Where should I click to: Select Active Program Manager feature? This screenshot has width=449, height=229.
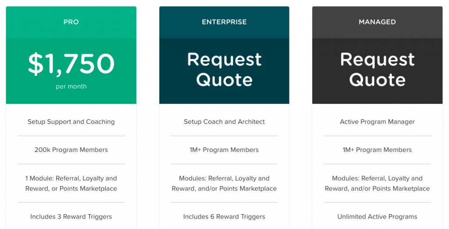coord(377,122)
